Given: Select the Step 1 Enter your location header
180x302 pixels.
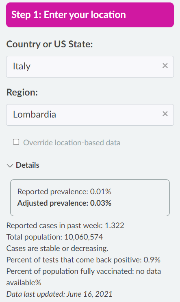Looking at the screenshot, I should pos(90,15).
